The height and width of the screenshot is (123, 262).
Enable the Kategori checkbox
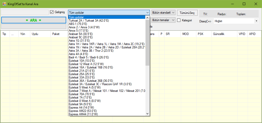[179, 20]
